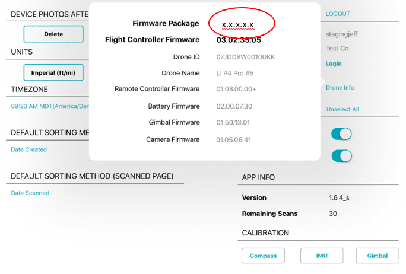Start Gimbal calibration

click(x=377, y=256)
